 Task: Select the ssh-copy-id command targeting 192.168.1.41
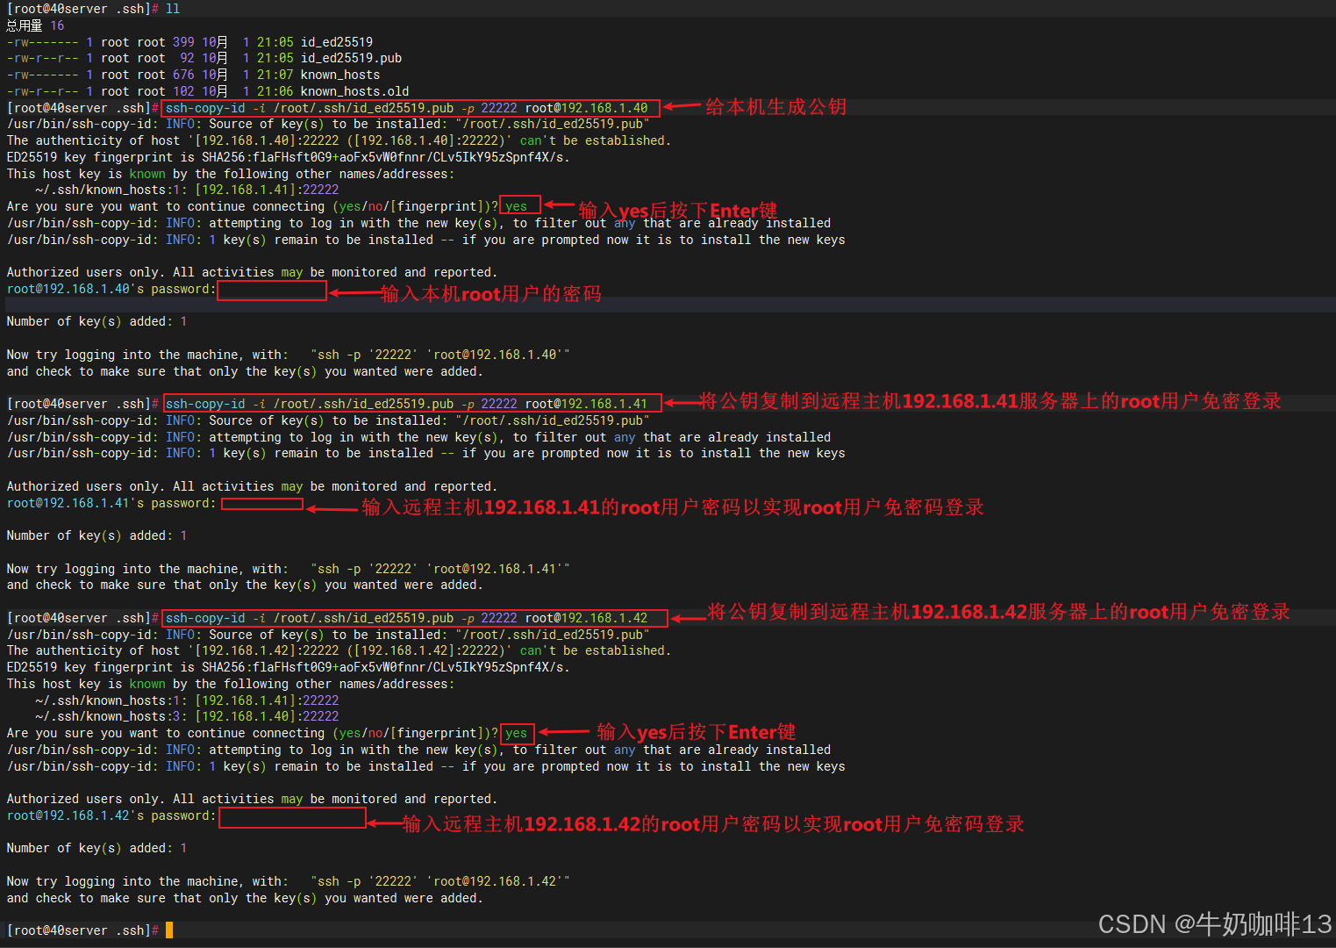click(x=411, y=403)
